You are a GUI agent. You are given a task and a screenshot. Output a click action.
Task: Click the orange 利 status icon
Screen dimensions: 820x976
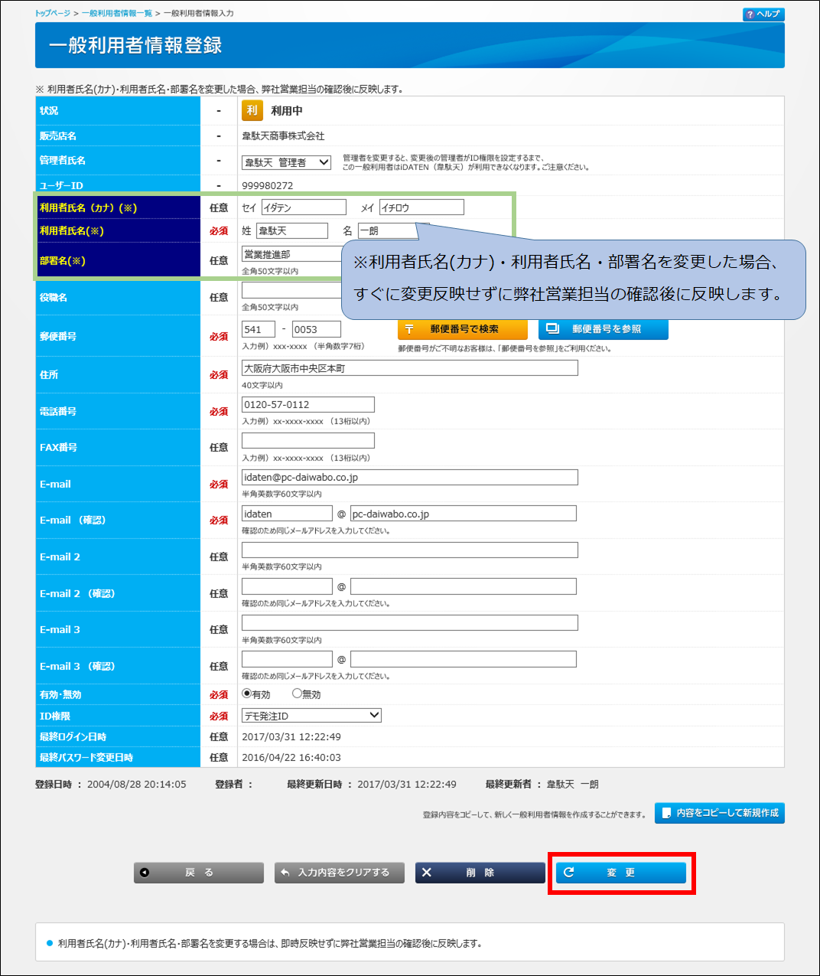[x=252, y=111]
